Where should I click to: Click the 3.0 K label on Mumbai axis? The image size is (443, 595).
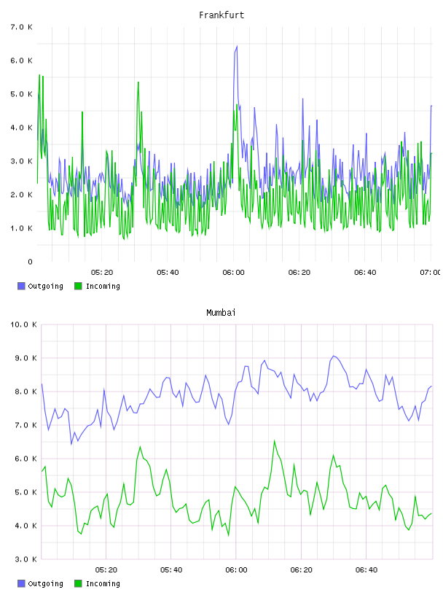tap(26, 559)
